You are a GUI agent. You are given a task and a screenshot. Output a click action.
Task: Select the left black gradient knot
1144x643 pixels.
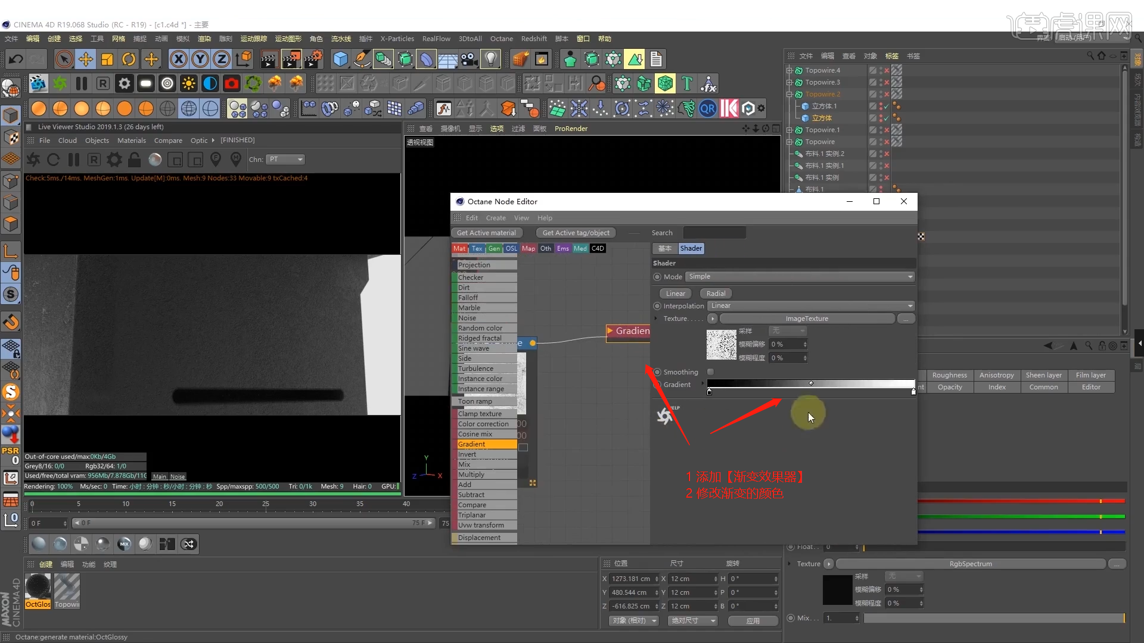pos(709,392)
